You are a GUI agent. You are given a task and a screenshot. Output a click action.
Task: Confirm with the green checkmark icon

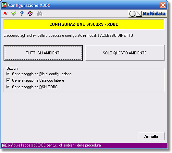[14, 14]
